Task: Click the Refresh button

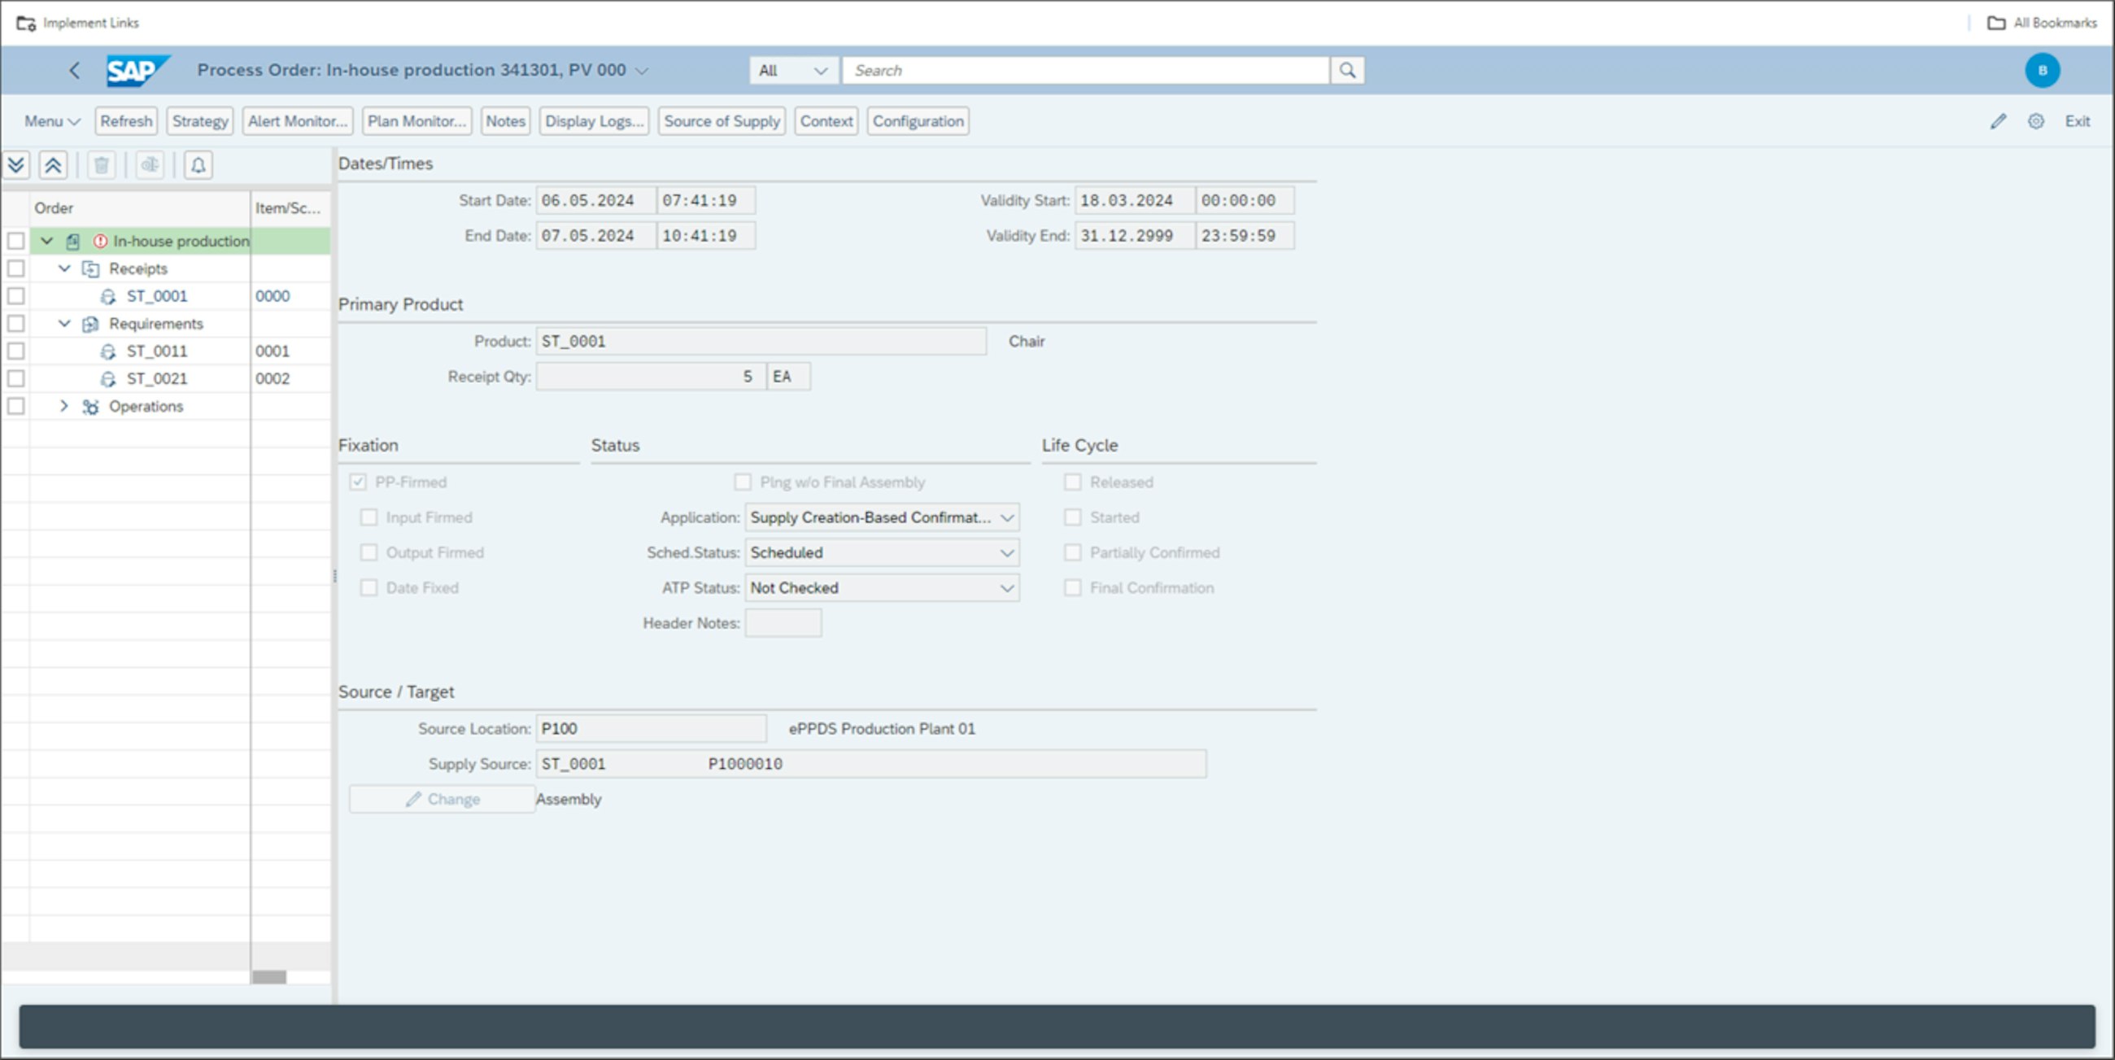Action: click(126, 121)
